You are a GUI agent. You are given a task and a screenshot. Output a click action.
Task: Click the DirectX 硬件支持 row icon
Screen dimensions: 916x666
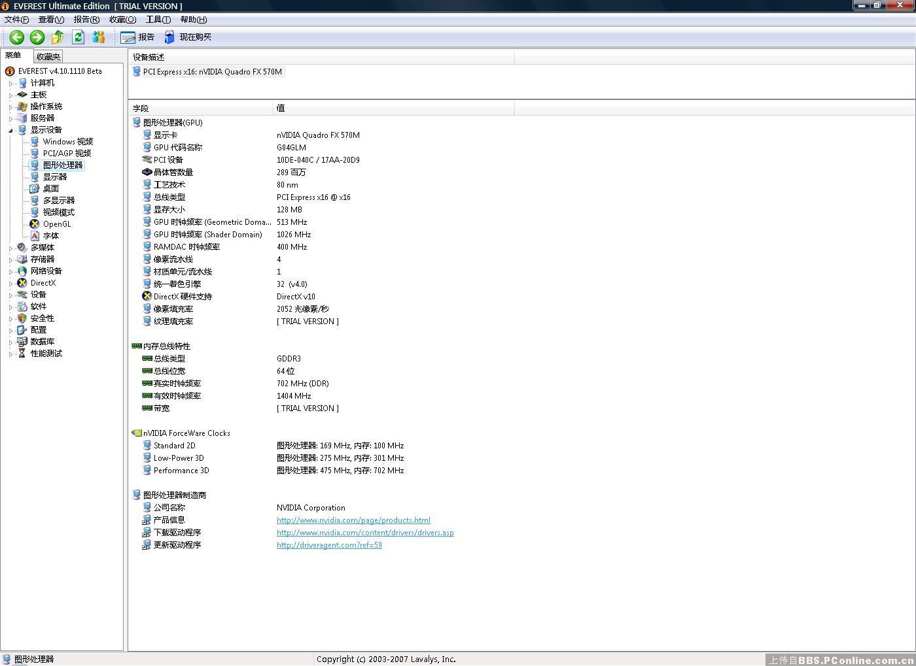[147, 297]
